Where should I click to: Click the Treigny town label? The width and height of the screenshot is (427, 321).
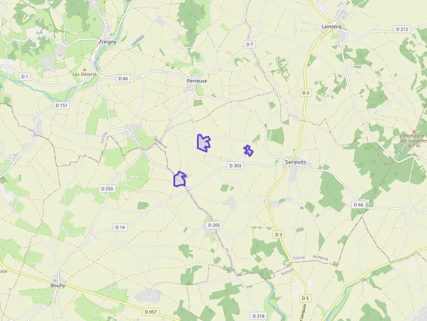[108, 42]
